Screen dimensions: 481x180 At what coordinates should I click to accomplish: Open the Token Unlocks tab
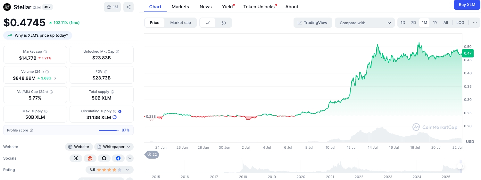(x=259, y=7)
